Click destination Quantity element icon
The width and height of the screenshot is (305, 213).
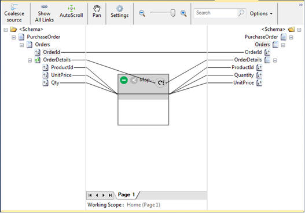pyautogui.click(x=259, y=75)
